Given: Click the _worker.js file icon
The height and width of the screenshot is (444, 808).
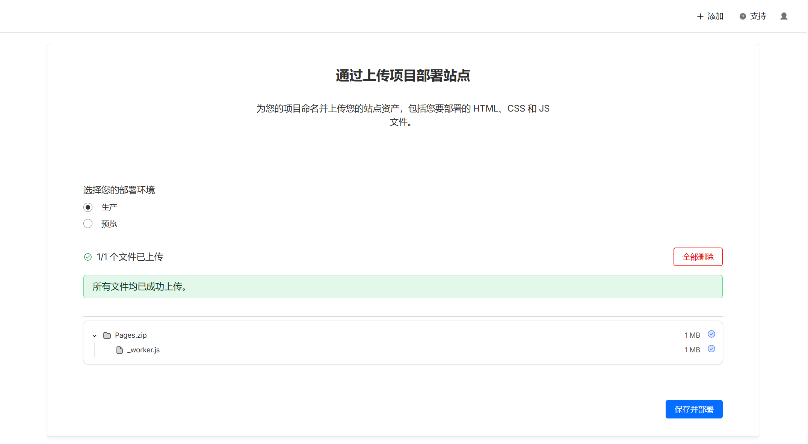Looking at the screenshot, I should (119, 350).
